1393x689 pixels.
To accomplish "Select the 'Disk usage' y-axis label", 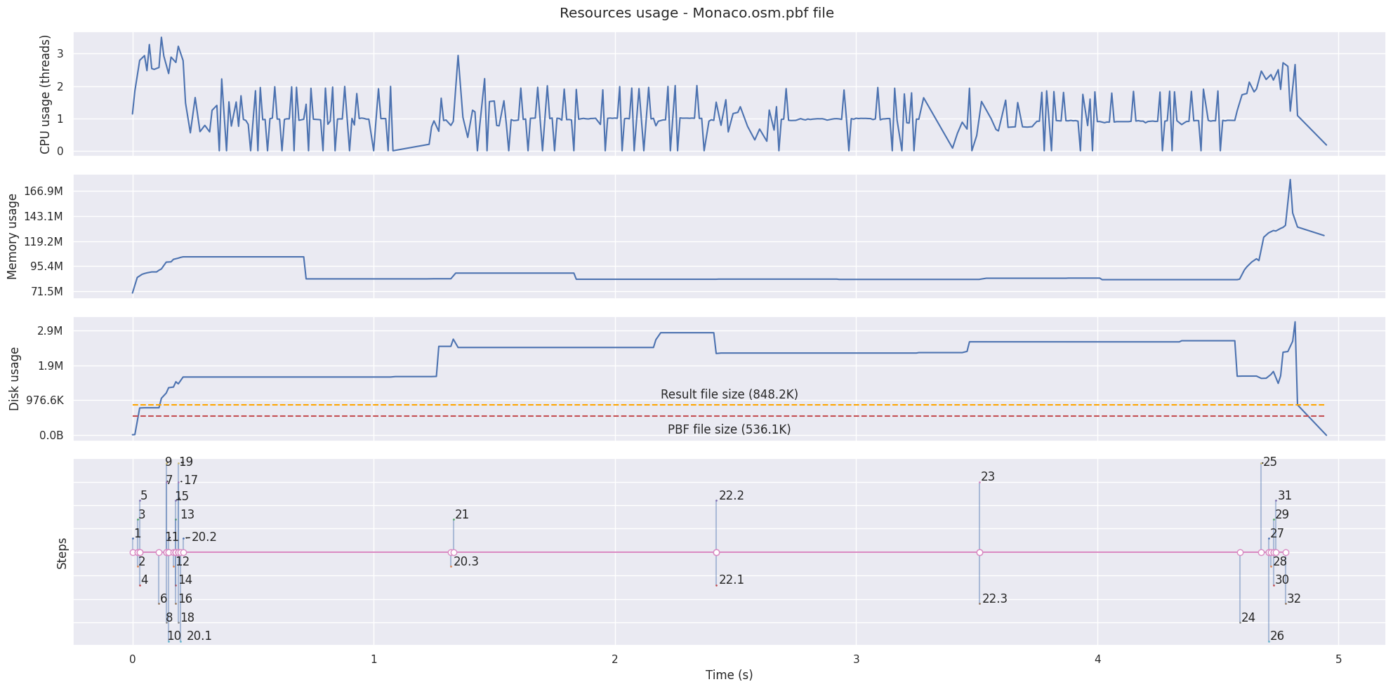I will [14, 380].
